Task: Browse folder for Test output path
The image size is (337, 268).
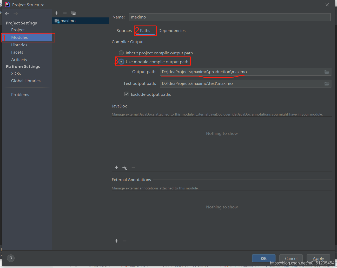Action: pos(327,84)
